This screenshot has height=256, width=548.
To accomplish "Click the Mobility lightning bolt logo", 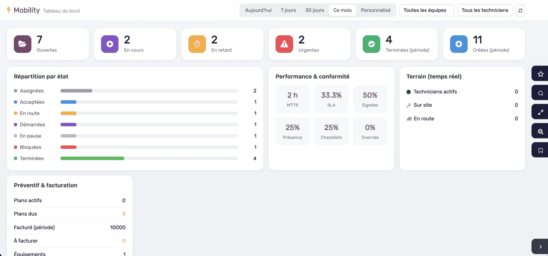I will [9, 10].
